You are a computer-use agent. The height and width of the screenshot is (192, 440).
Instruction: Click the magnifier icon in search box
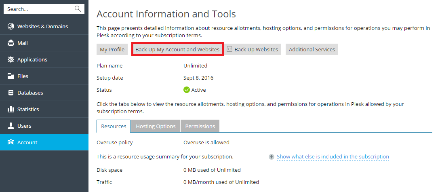coord(78,9)
